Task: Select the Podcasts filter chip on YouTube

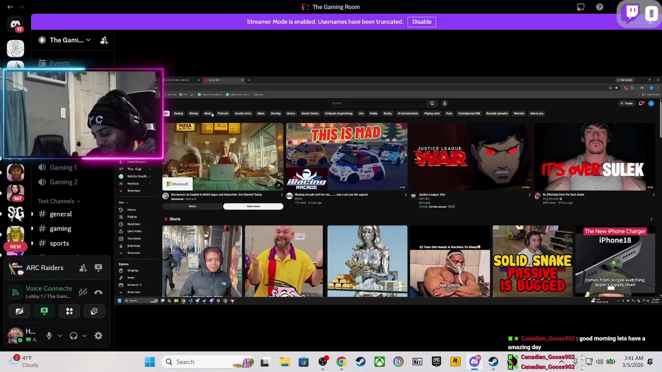Action: point(223,113)
